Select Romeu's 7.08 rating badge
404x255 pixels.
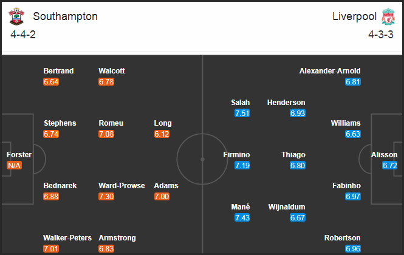pyautogui.click(x=106, y=134)
